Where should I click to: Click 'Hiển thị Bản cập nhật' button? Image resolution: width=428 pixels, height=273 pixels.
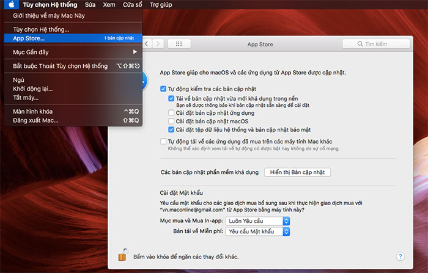tap(297, 172)
